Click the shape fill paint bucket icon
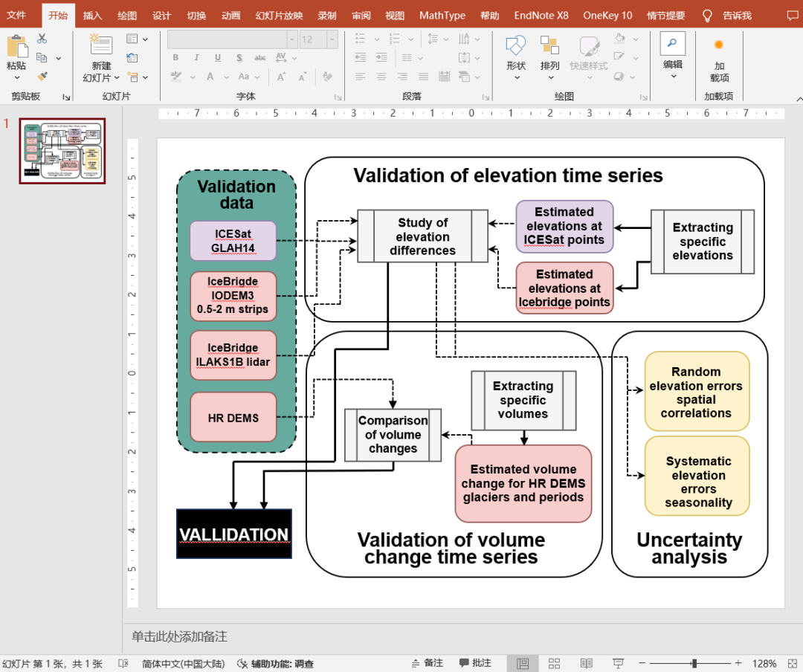 (619, 39)
